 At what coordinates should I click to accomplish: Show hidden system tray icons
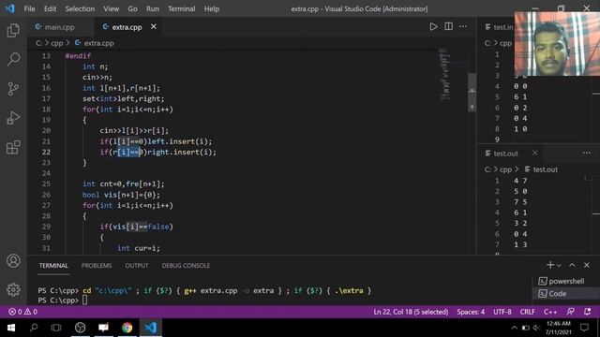(x=514, y=328)
